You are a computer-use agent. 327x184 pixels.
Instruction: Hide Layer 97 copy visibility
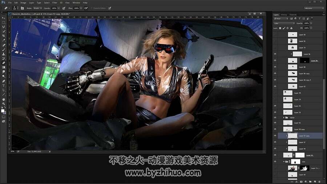coord(275,136)
